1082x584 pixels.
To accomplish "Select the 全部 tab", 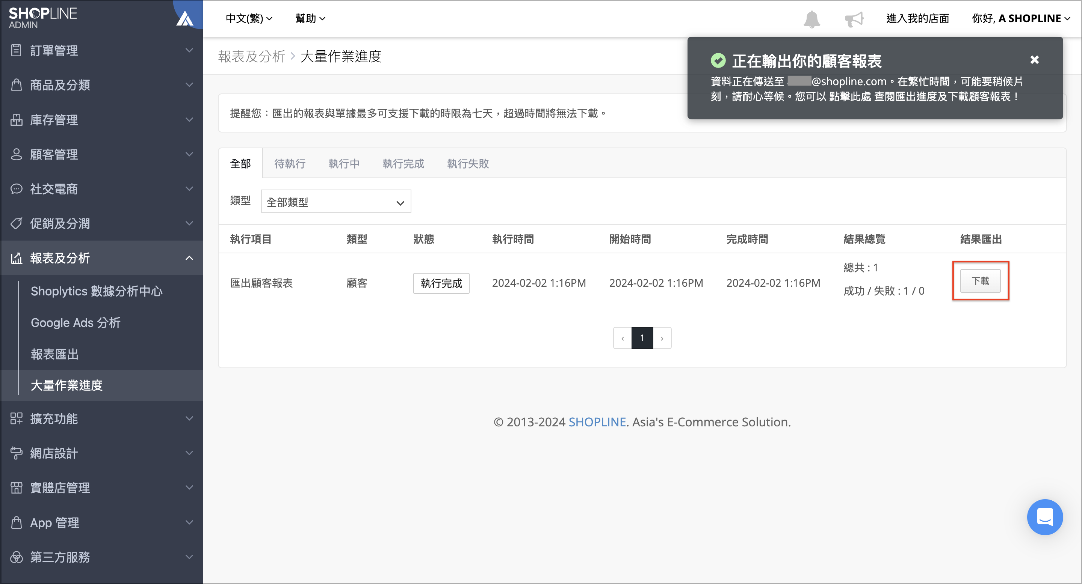I will pyautogui.click(x=240, y=164).
